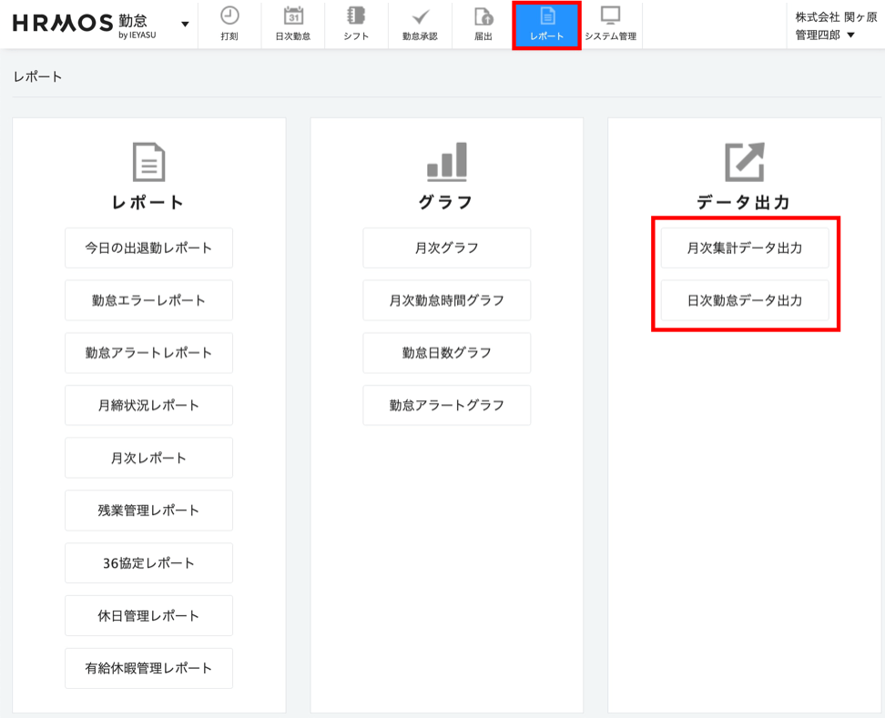Open the 残業管理レポート

(148, 511)
